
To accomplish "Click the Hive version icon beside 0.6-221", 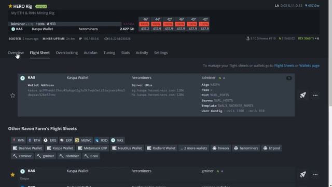I will 106,39.
